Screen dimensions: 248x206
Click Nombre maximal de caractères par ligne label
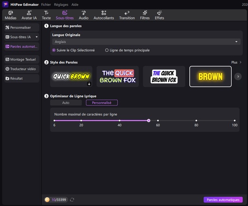(x=86, y=115)
